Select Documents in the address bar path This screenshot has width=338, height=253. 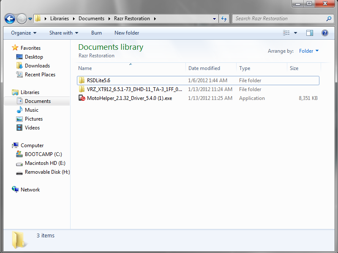click(x=91, y=19)
